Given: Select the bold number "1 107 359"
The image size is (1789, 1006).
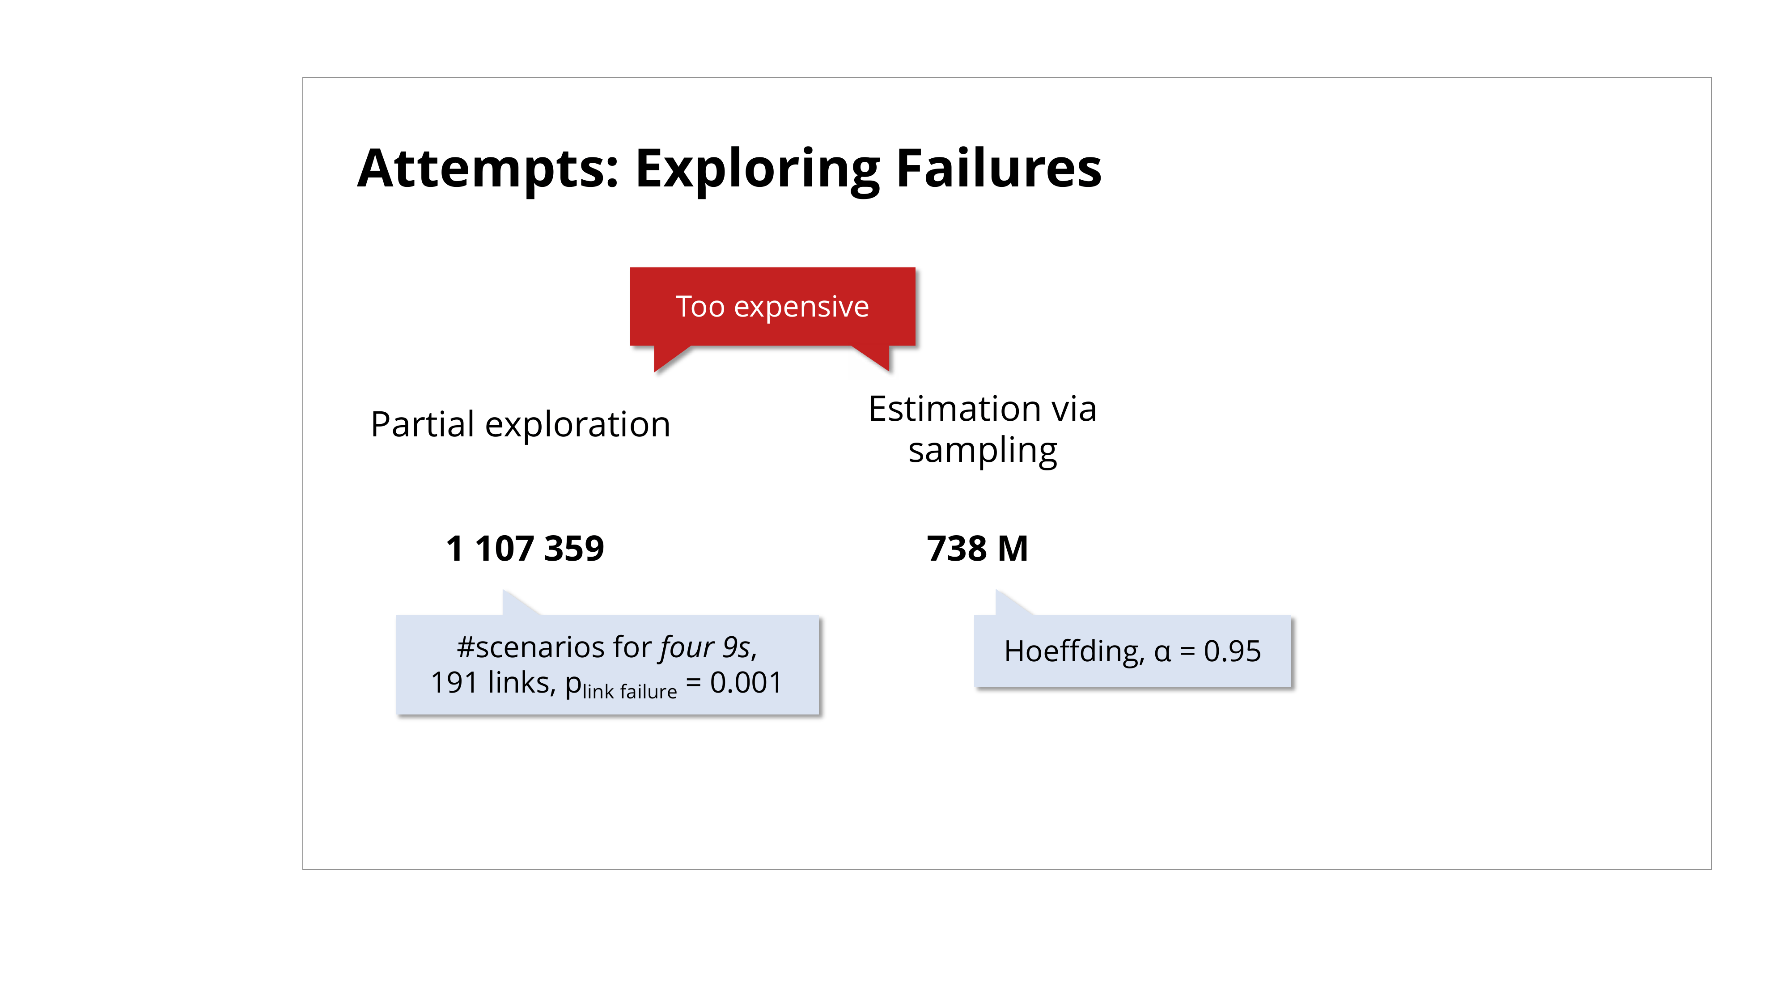Looking at the screenshot, I should point(525,549).
